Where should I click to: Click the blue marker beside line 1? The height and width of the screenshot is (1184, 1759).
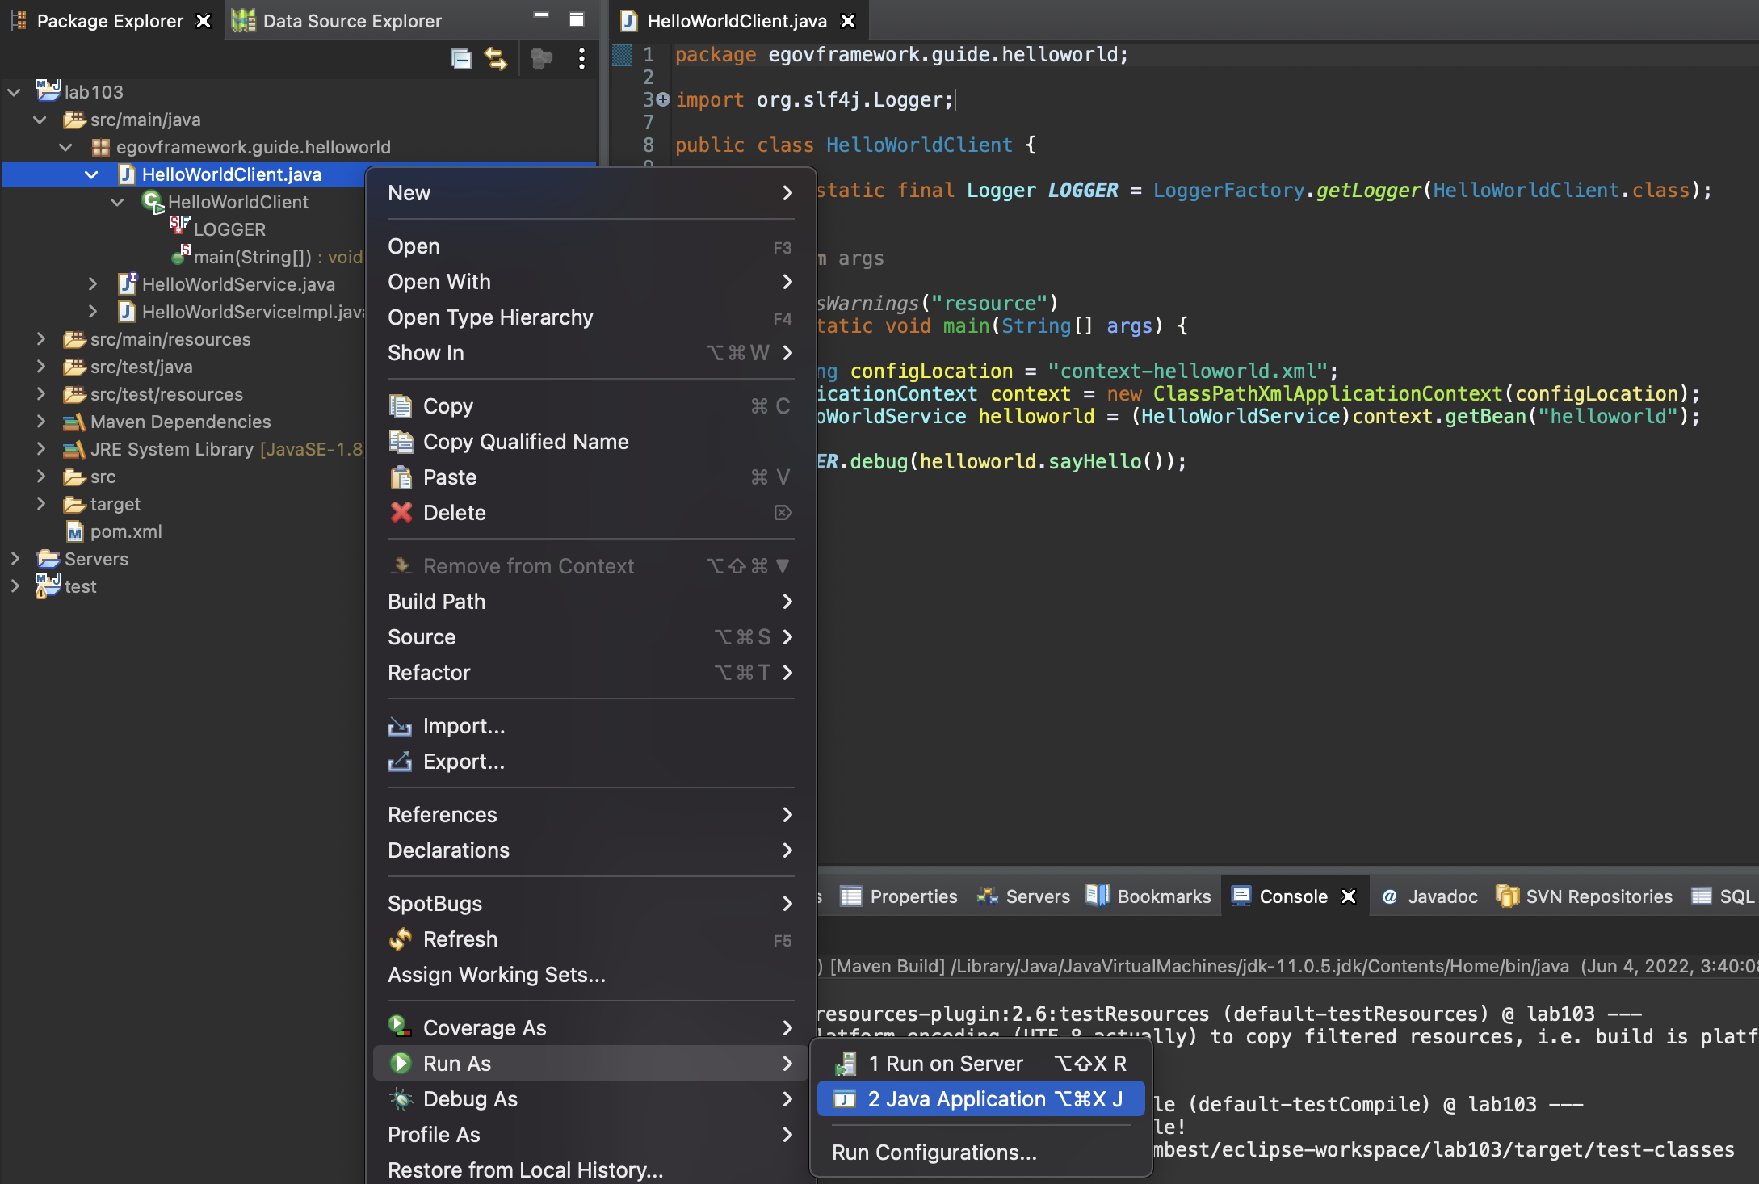622,55
